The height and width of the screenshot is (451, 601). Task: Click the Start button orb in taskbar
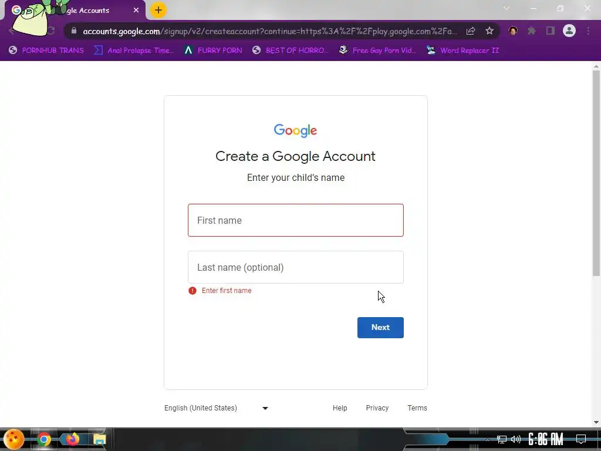[13, 439]
